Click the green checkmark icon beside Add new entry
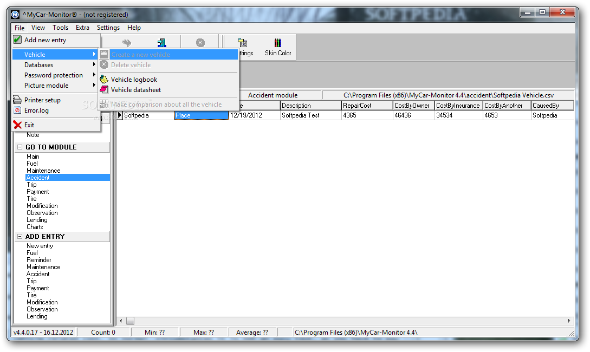The height and width of the screenshot is (352, 590). coord(17,40)
